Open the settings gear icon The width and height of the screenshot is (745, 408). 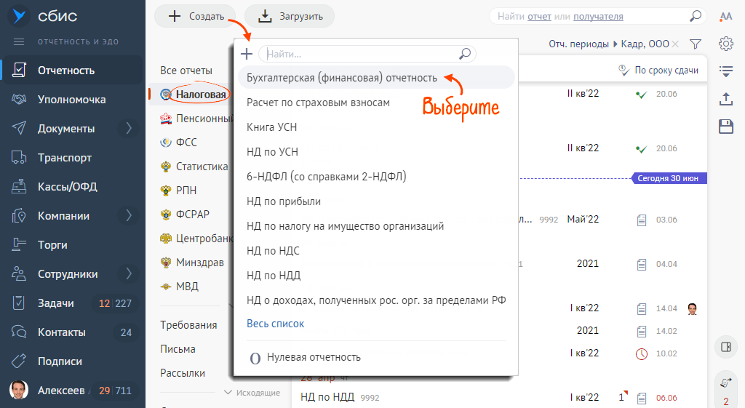tap(725, 44)
